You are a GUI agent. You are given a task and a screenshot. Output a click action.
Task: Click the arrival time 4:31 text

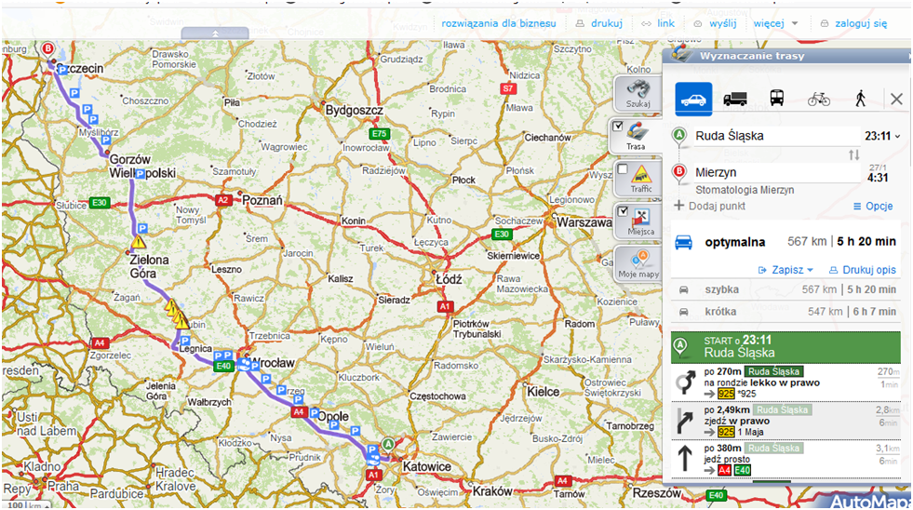[878, 178]
